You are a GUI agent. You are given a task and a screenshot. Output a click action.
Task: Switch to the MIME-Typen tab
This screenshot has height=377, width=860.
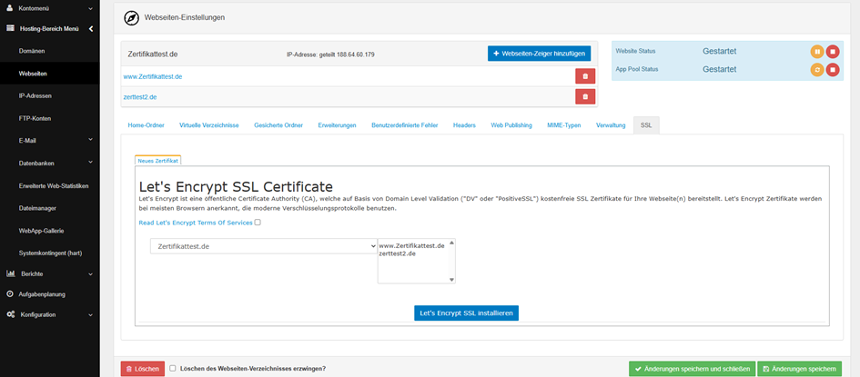point(564,125)
